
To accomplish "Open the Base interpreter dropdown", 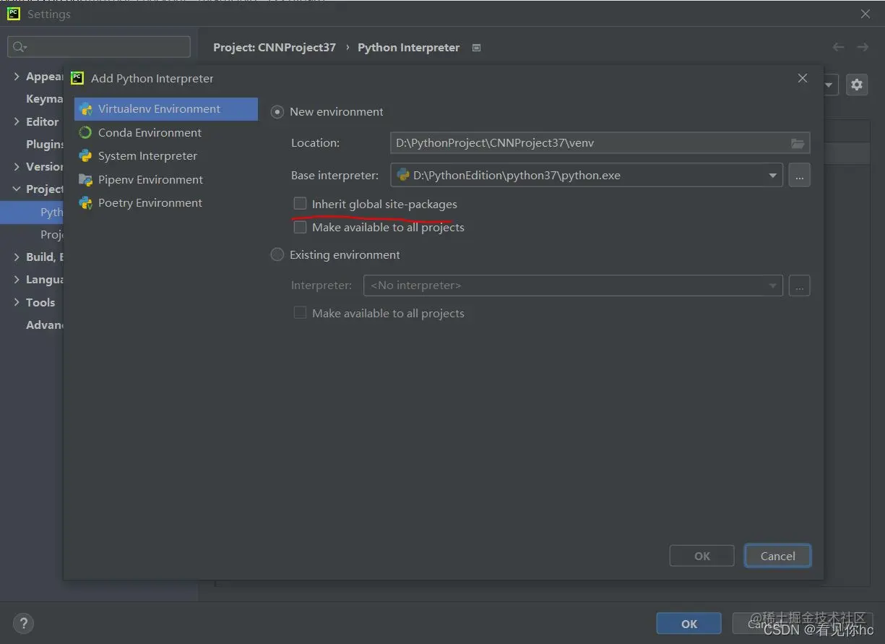I will click(772, 175).
